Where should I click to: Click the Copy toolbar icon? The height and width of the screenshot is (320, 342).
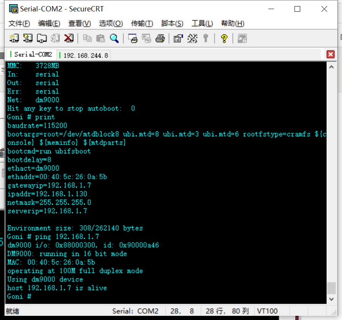[87, 38]
